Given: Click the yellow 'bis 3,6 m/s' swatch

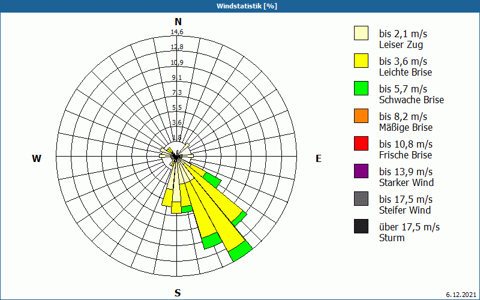Looking at the screenshot, I should (361, 61).
